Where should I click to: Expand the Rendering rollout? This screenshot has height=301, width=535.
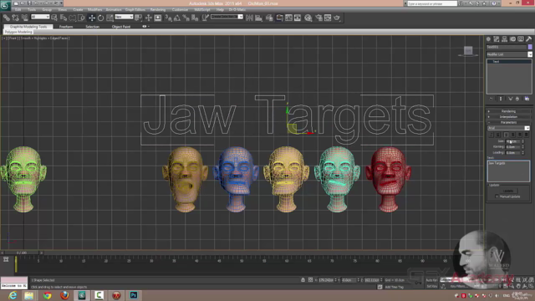pos(508,111)
